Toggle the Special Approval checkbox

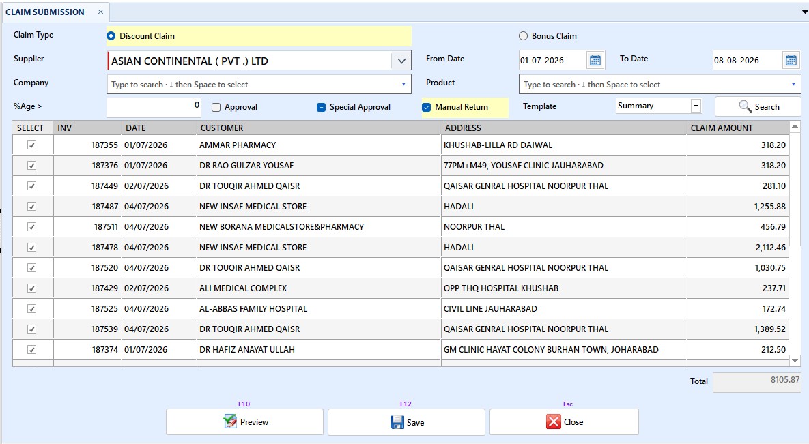(321, 107)
